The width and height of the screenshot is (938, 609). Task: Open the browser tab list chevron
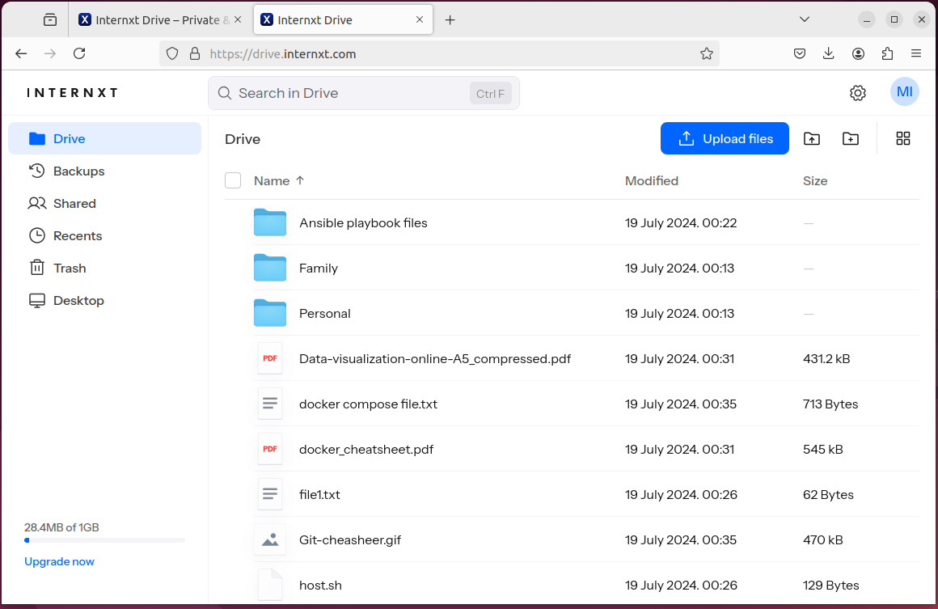(804, 19)
